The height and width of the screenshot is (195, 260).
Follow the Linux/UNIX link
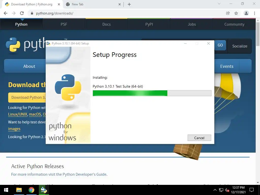pyautogui.click(x=18, y=114)
